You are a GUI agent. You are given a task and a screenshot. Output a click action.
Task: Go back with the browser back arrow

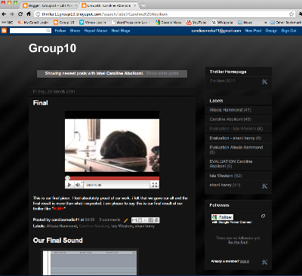[x=4, y=14]
